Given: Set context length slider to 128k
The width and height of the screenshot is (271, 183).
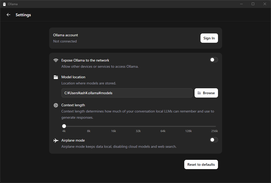Looking at the screenshot, I should tap(188, 126).
